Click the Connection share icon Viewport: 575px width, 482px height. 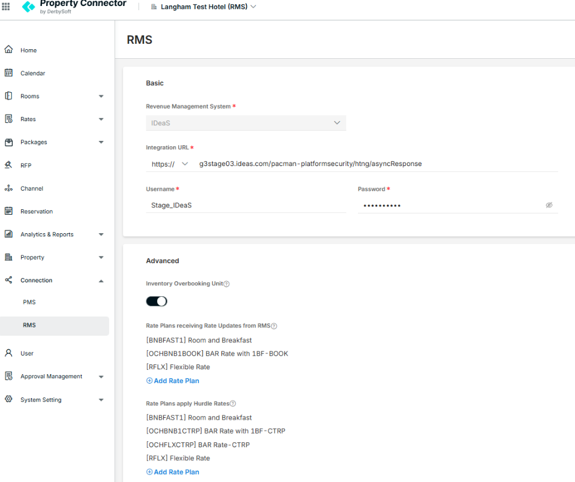pyautogui.click(x=8, y=280)
